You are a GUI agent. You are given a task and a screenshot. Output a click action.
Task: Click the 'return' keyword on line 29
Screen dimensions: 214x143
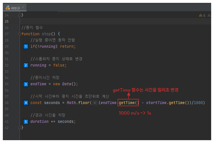tap(67, 46)
